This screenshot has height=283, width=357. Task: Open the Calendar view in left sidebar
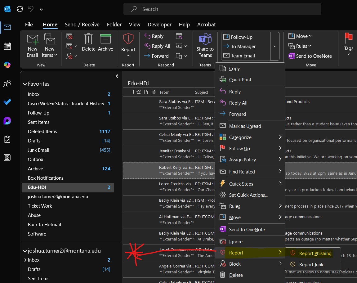[x=7, y=46]
